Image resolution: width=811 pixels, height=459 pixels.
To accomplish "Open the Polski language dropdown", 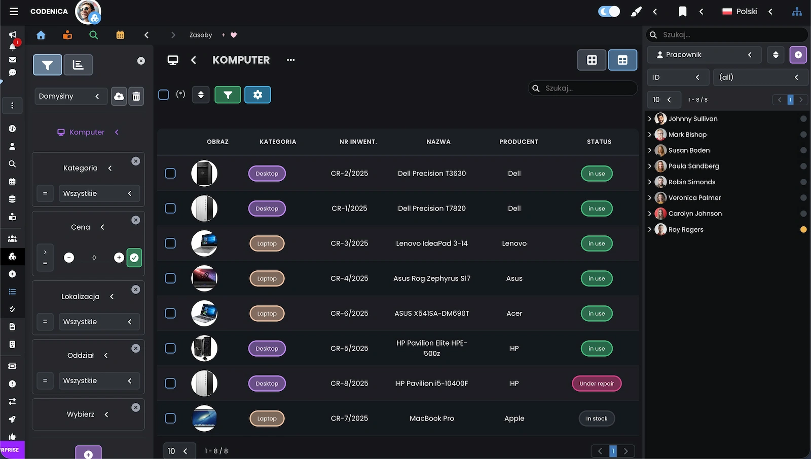I will 747,11.
